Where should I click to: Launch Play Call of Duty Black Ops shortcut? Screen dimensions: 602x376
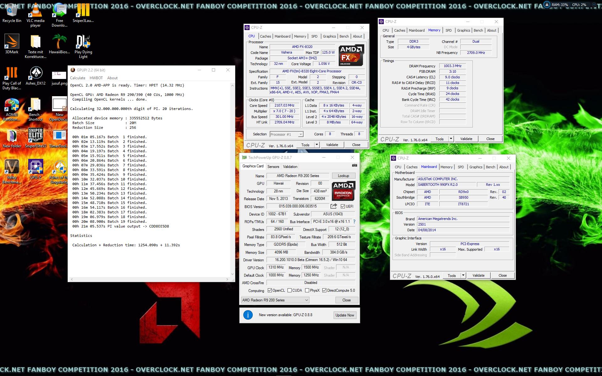point(12,77)
